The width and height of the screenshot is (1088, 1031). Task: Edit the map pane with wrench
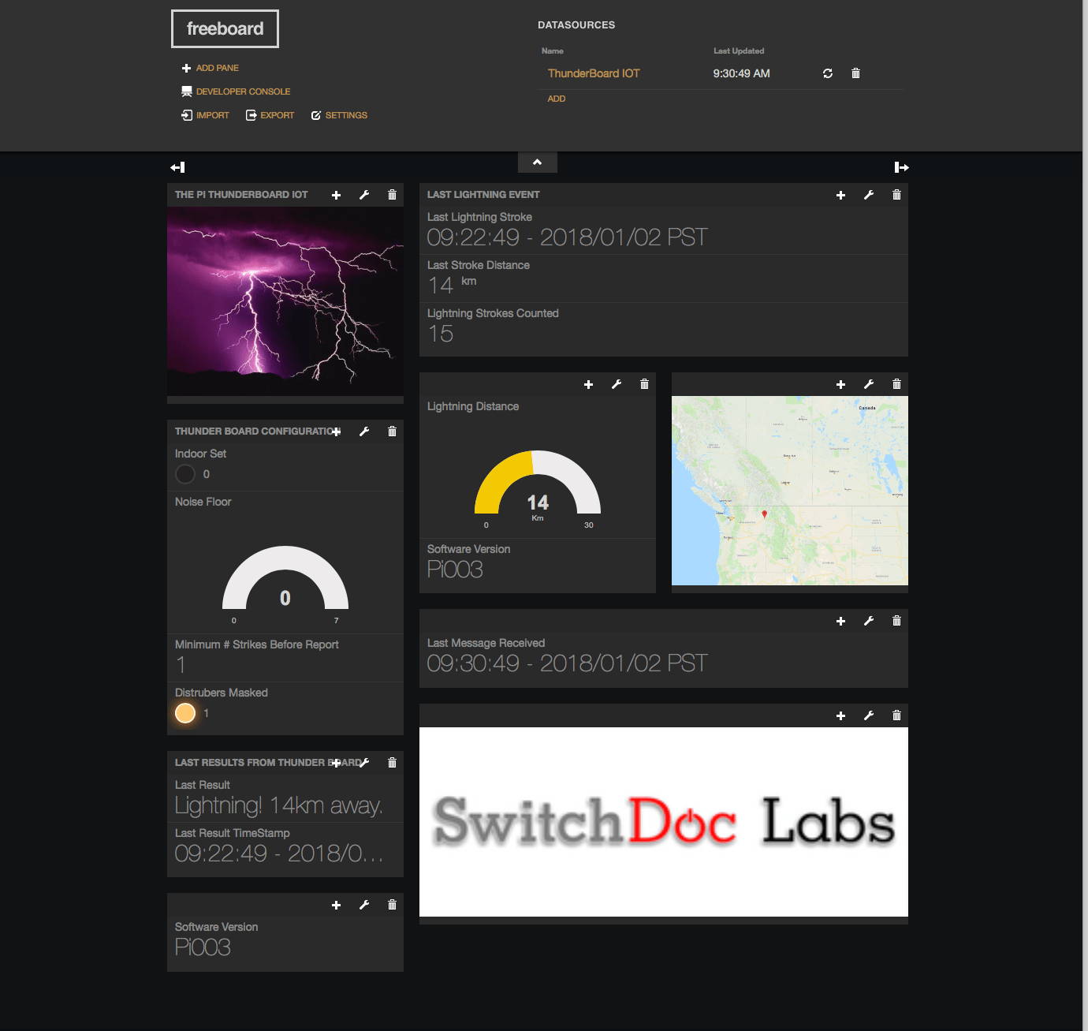pyautogui.click(x=869, y=384)
